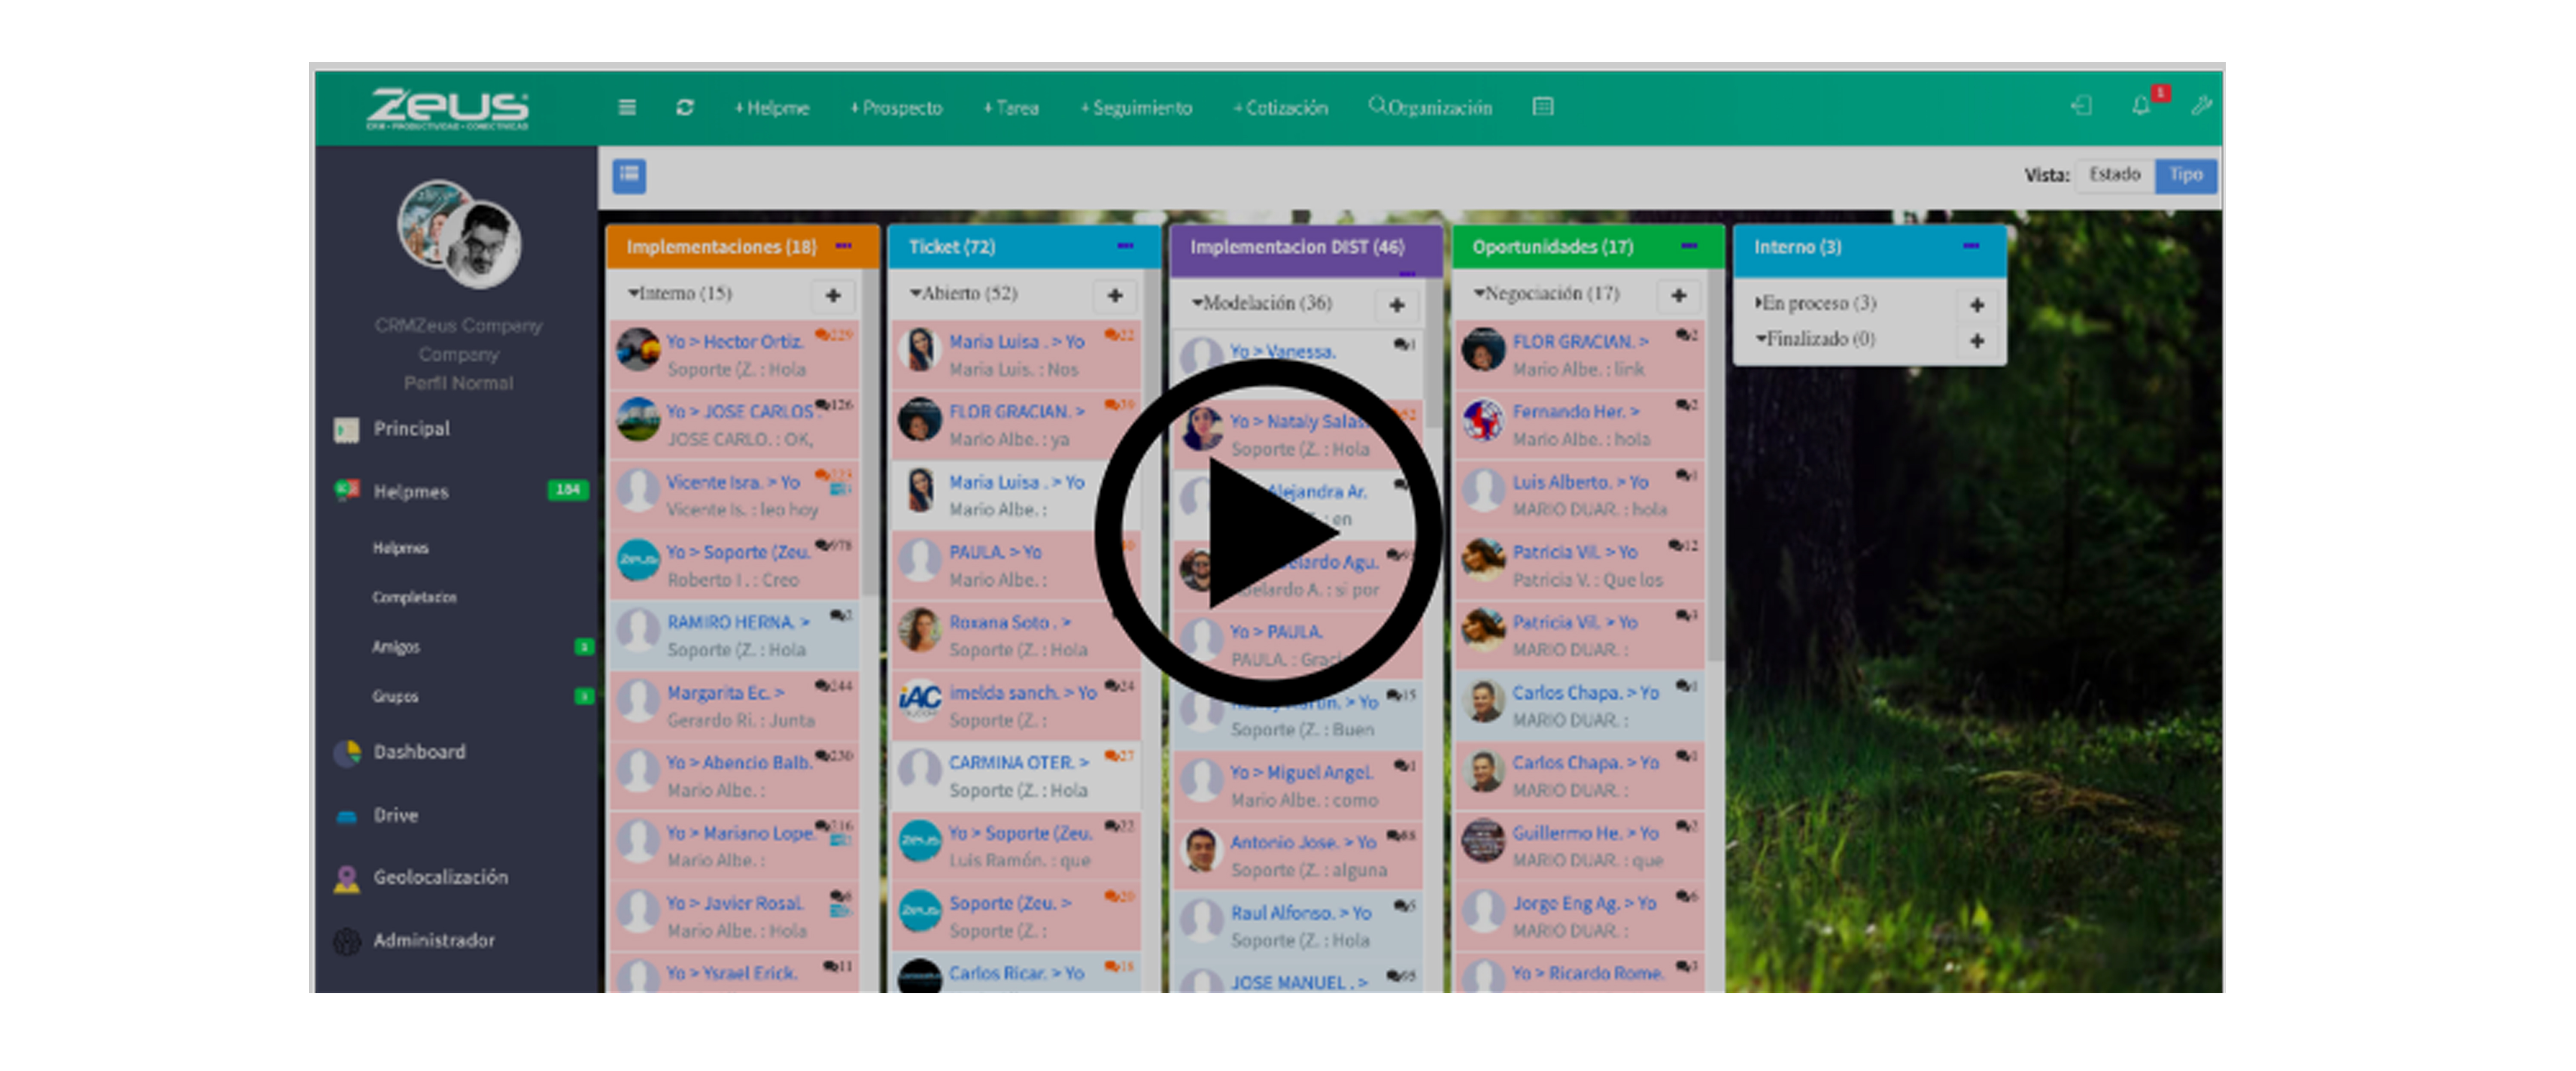
Task: Open the Dashboard label in the sidebar
Action: (x=419, y=752)
